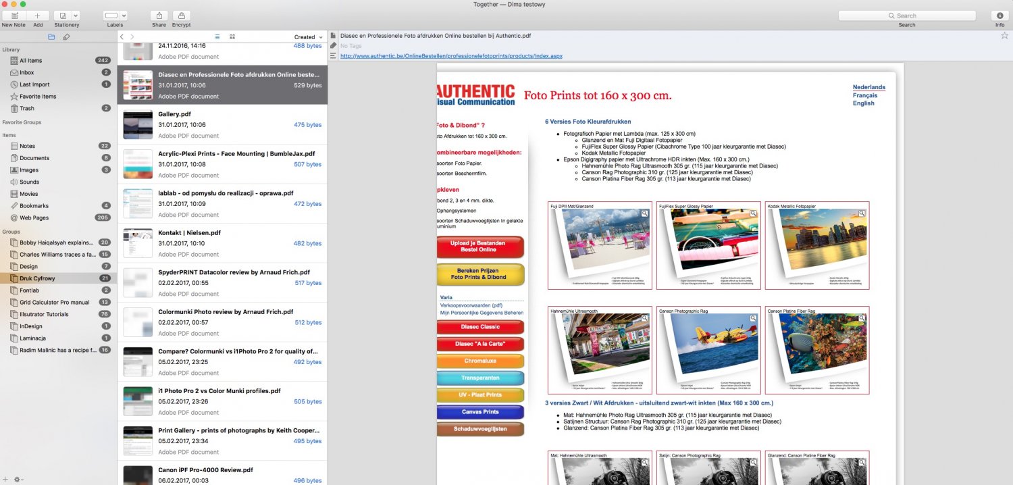Expand the Stationery dropdown arrow
The image size is (1013, 485).
tap(76, 15)
